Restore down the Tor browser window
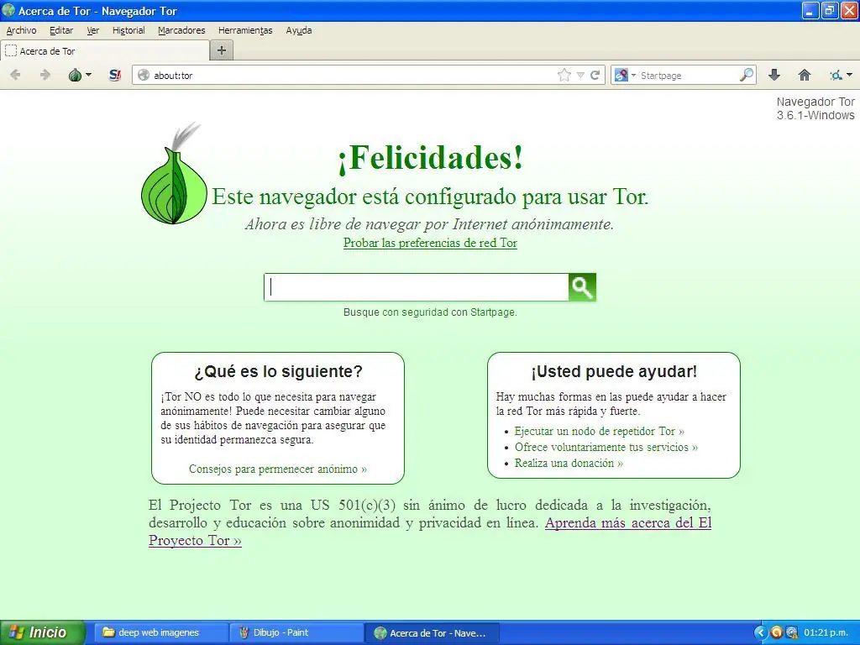 click(x=829, y=10)
